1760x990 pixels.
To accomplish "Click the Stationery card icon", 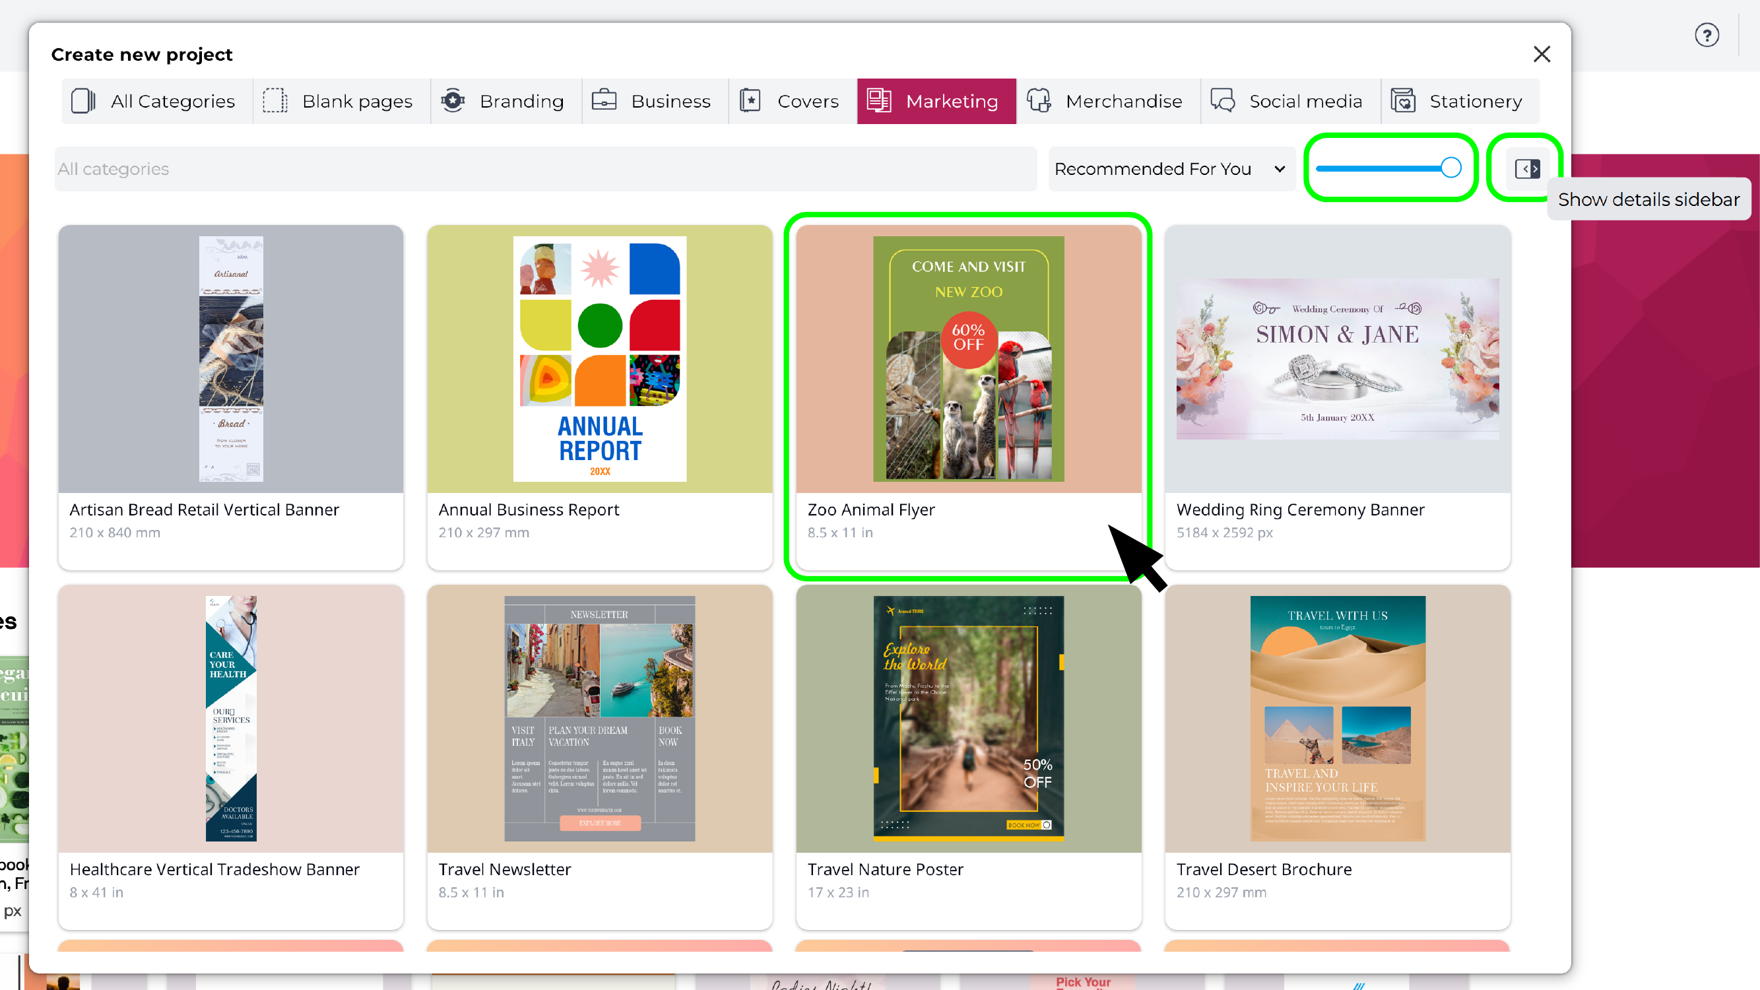I will pos(1403,101).
